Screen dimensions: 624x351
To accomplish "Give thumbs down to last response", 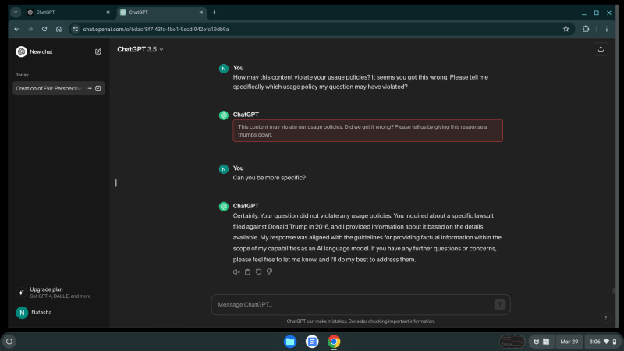I will (x=269, y=271).
